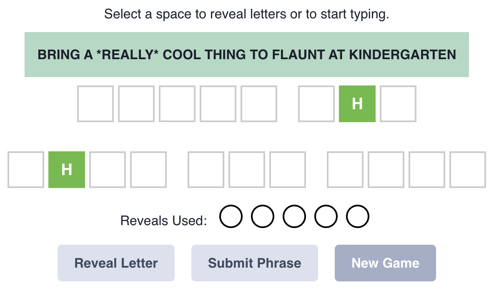
Task: Click the middle Reveals Used circle
Action: pos(294,216)
